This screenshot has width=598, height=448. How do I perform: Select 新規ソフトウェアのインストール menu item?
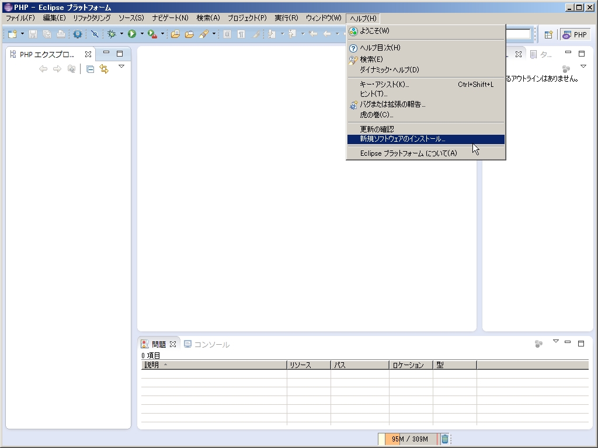coord(426,139)
